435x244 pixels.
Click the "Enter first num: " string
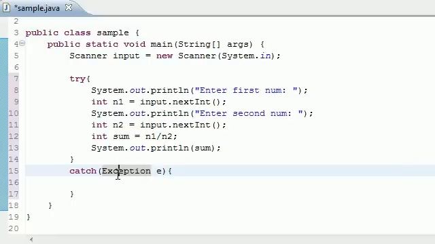[246, 90]
